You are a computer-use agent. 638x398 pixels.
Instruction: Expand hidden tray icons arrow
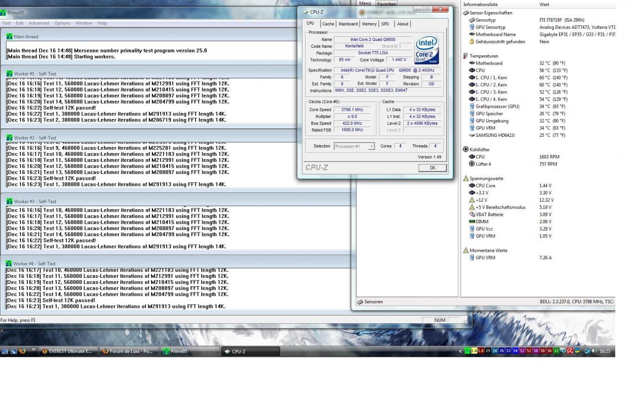coord(460,351)
